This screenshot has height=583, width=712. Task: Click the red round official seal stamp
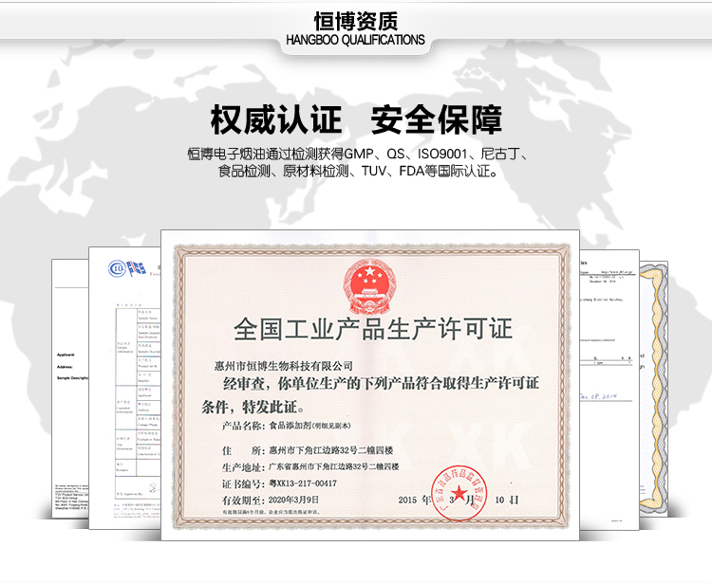[459, 493]
